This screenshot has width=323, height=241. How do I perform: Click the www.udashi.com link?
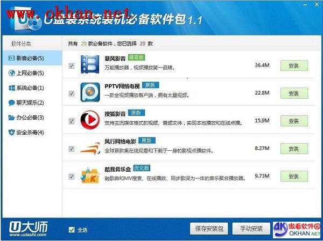point(28,235)
